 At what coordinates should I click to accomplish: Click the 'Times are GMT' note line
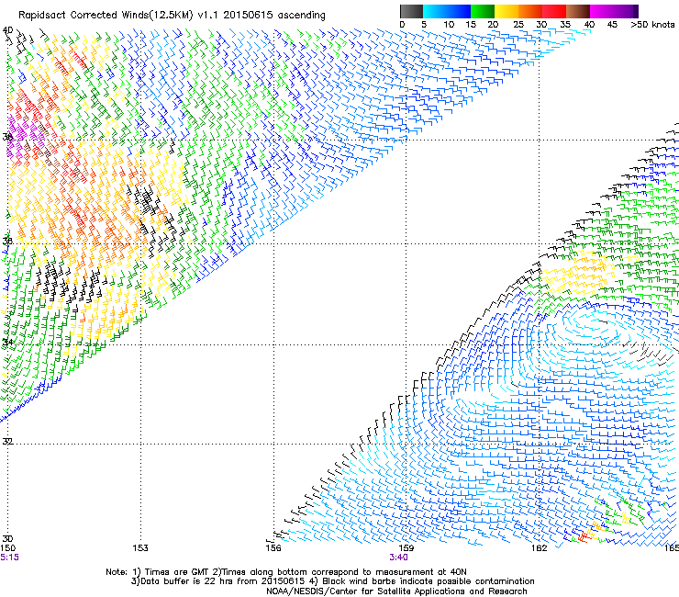pos(286,572)
